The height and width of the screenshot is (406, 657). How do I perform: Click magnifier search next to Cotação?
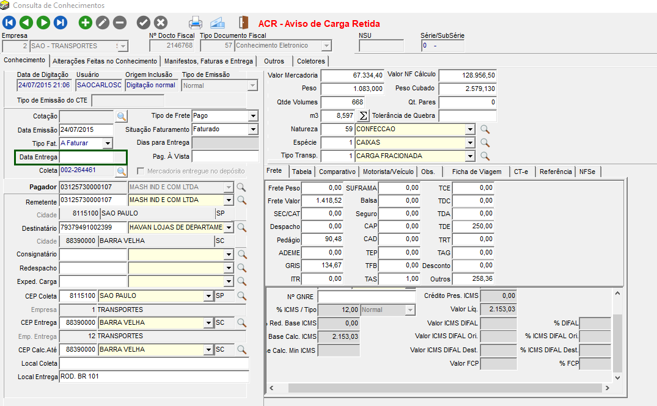[121, 116]
